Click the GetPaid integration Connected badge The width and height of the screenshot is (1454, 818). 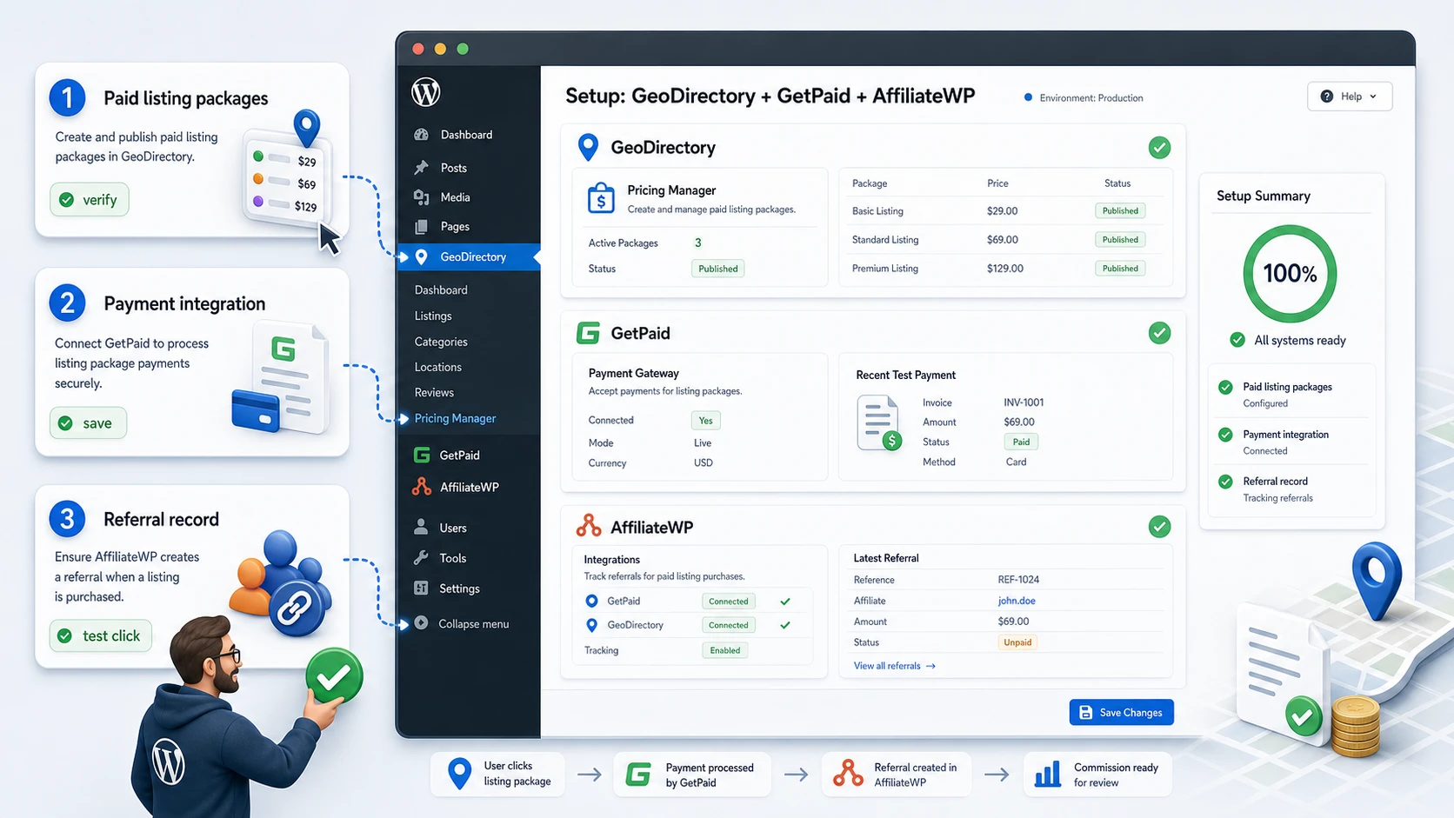729,602
